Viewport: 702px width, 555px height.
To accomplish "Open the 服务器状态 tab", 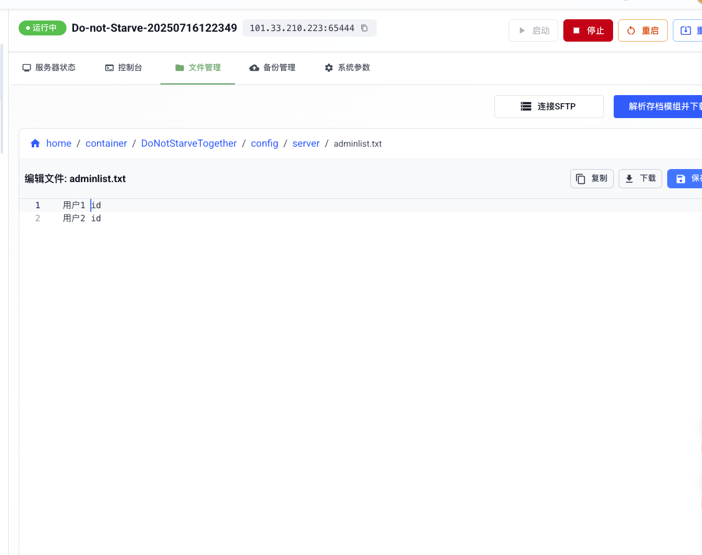I will pyautogui.click(x=48, y=68).
